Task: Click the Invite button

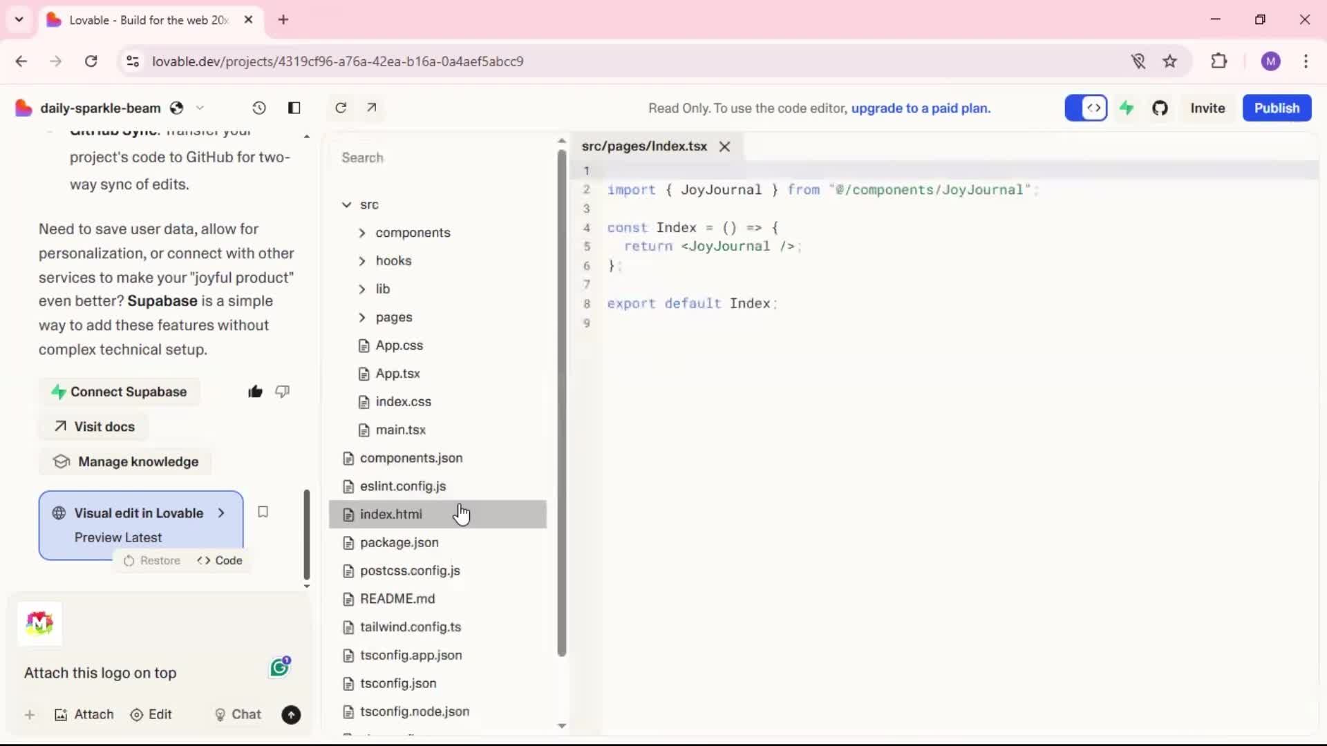Action: point(1207,108)
